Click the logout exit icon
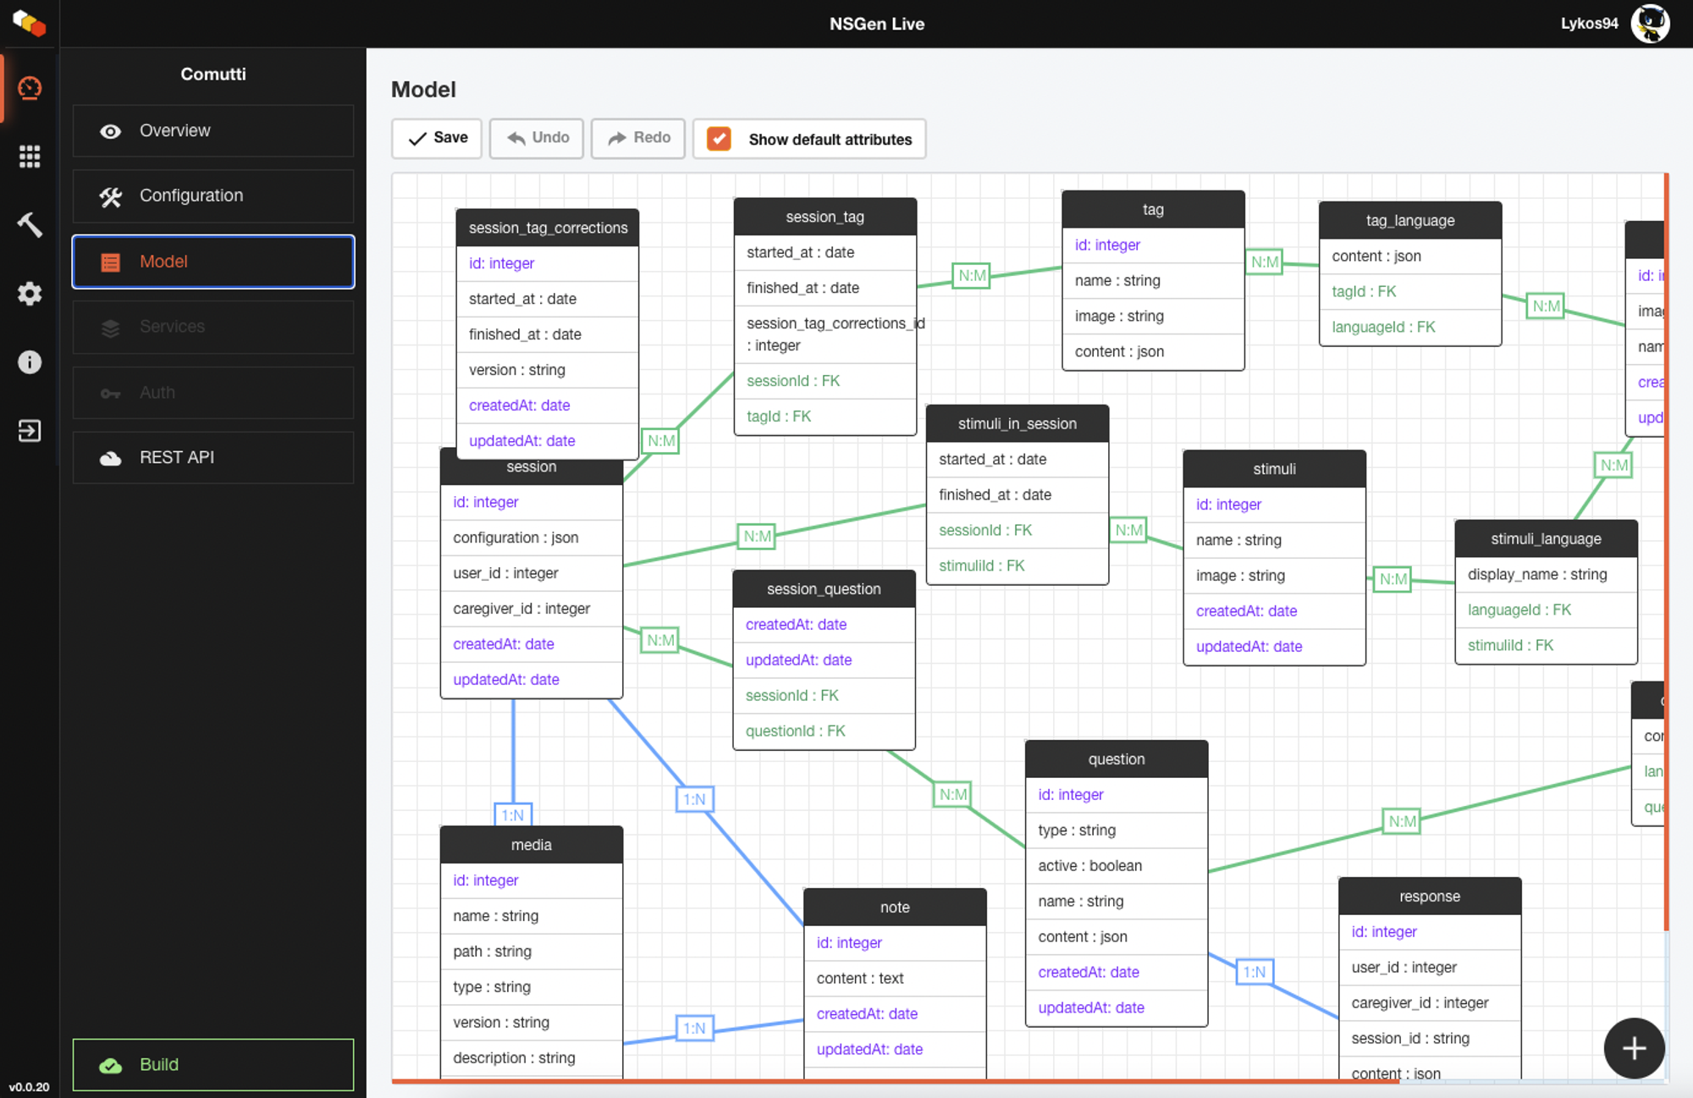Screen dimensions: 1693x1098 [30, 431]
